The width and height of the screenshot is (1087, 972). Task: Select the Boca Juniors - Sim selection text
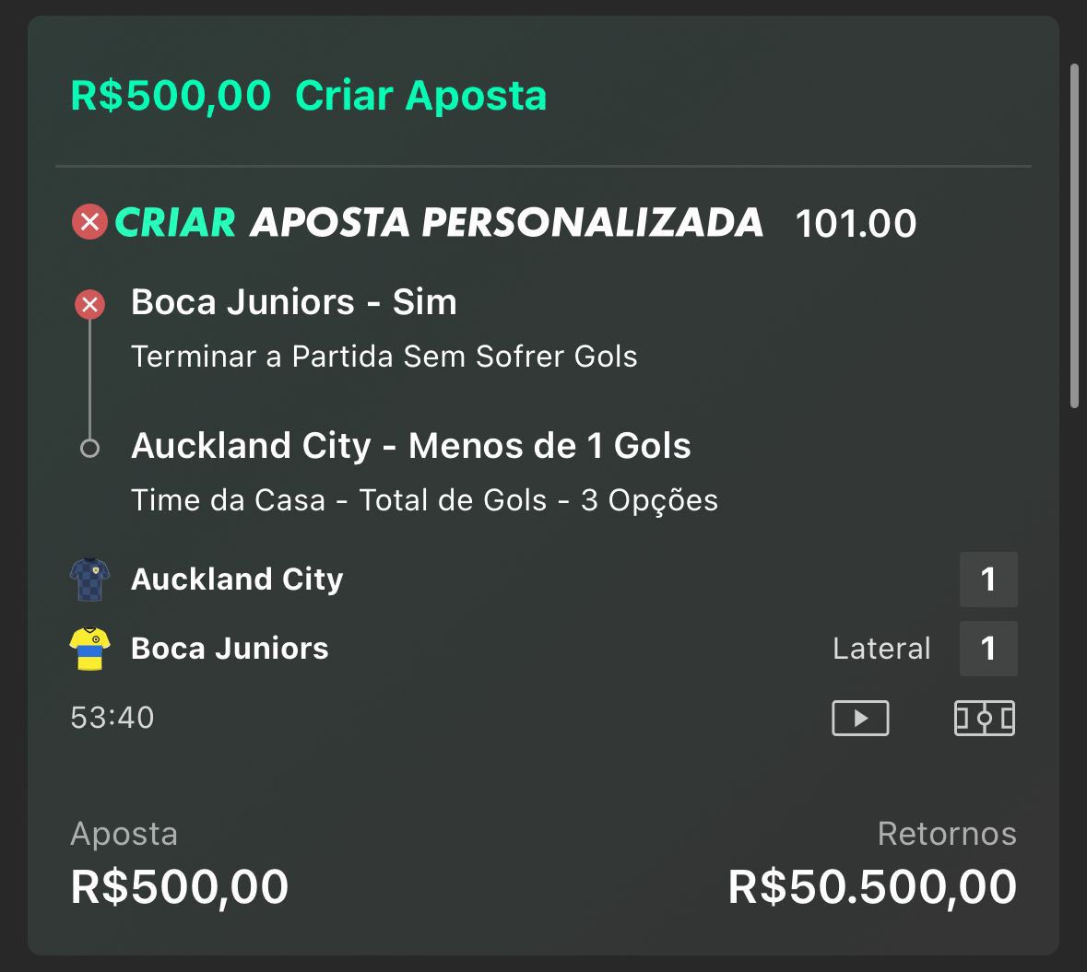tap(294, 302)
